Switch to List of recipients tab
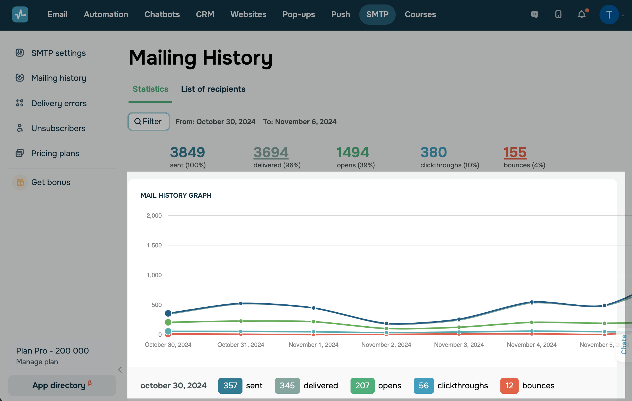The height and width of the screenshot is (401, 632). pos(213,89)
